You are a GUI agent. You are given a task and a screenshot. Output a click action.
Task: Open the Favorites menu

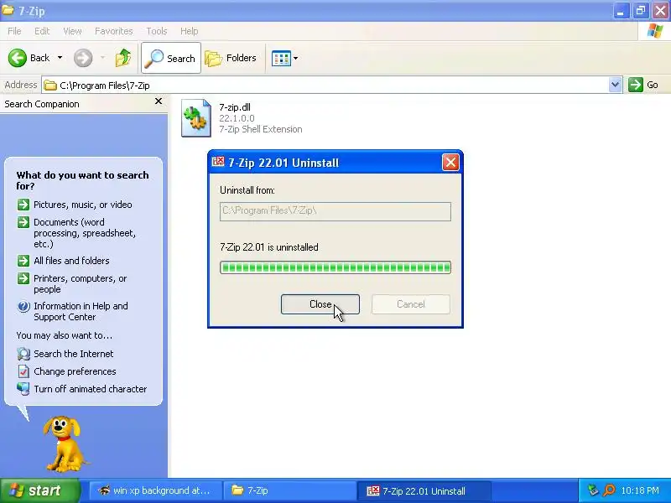point(114,31)
